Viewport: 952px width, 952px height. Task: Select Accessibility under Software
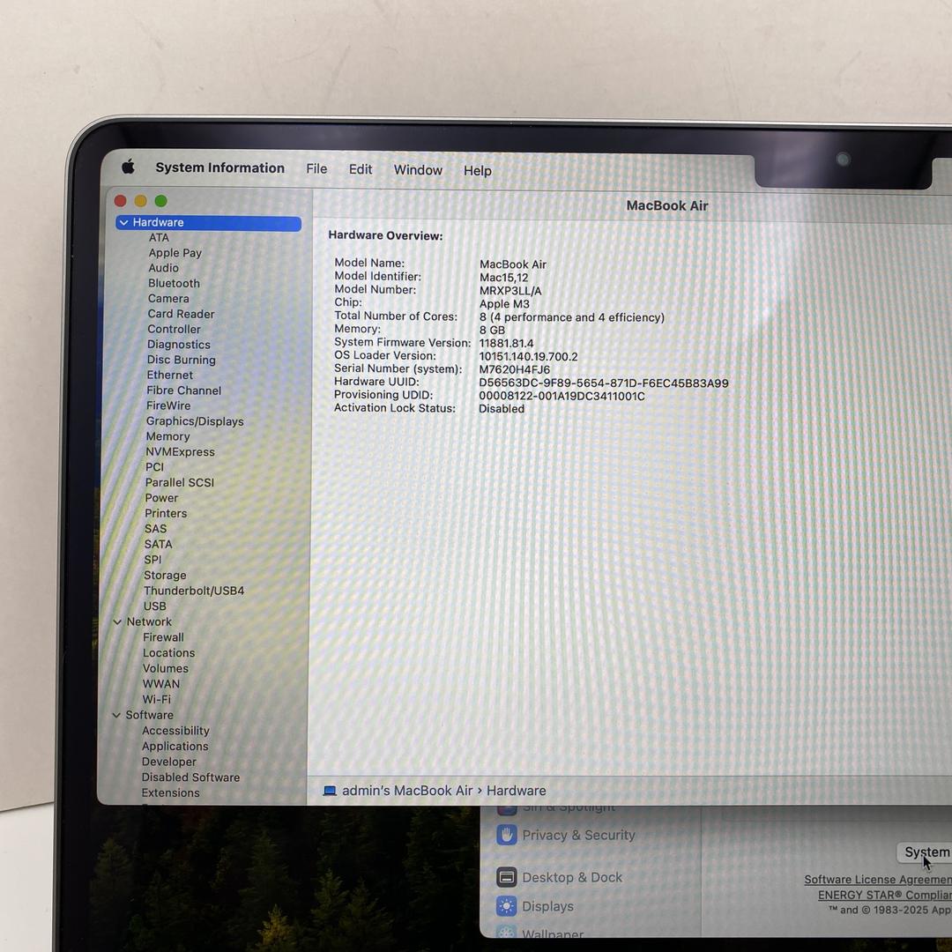click(x=175, y=731)
